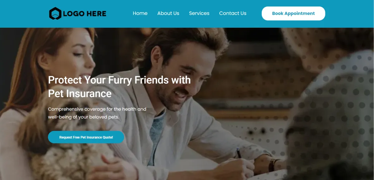
Task: Click the 'Pet Insurance' headline line
Action: coord(80,94)
